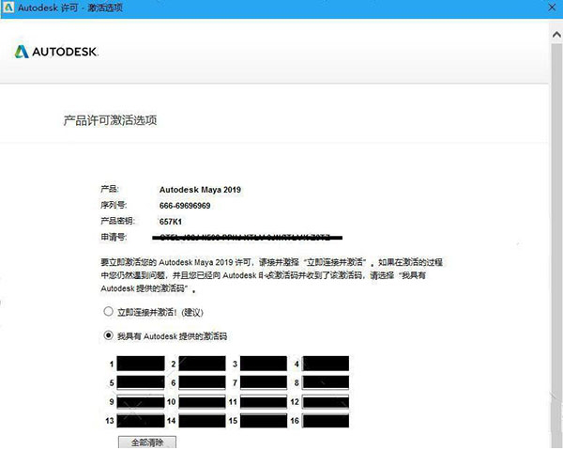Click activation code field 5
563x466 pixels.
141,382
